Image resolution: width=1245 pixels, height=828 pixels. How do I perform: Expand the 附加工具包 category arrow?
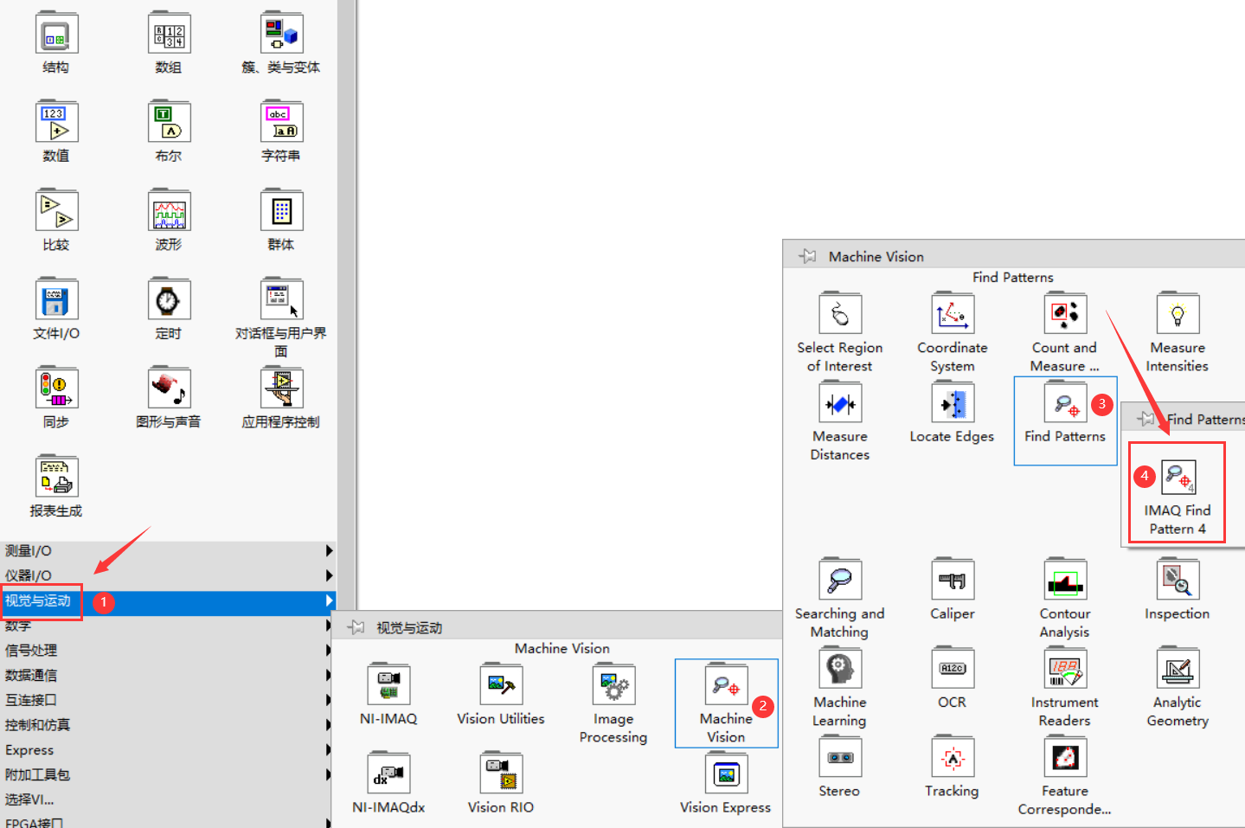point(329,774)
